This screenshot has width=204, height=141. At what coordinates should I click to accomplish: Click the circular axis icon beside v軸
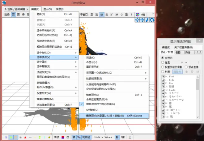tap(138, 15)
